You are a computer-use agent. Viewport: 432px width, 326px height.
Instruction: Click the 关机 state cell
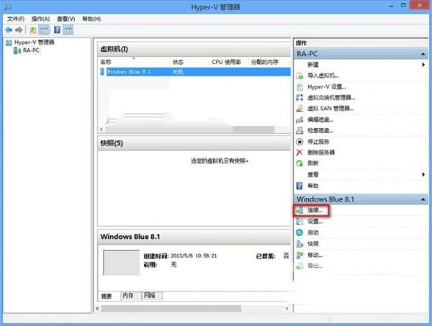click(178, 72)
